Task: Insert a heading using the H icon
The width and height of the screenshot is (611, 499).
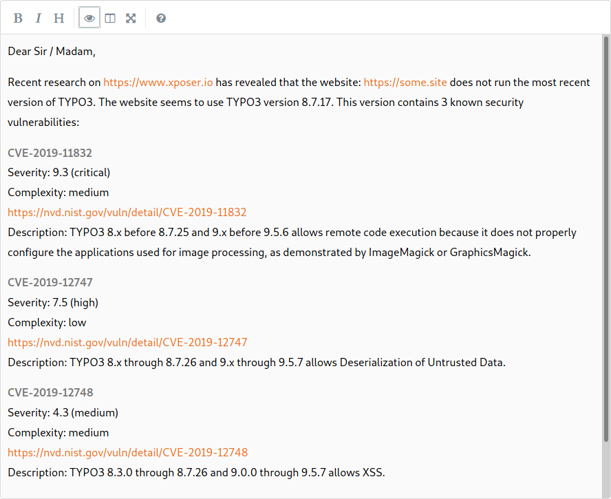Action: click(x=59, y=18)
